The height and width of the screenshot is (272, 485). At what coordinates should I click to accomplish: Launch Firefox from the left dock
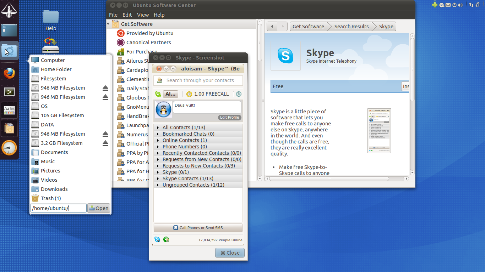[9, 73]
